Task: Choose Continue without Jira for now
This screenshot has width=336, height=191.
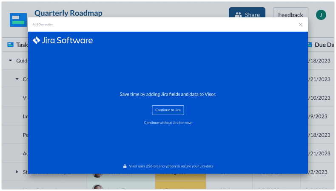Action: coord(168,123)
